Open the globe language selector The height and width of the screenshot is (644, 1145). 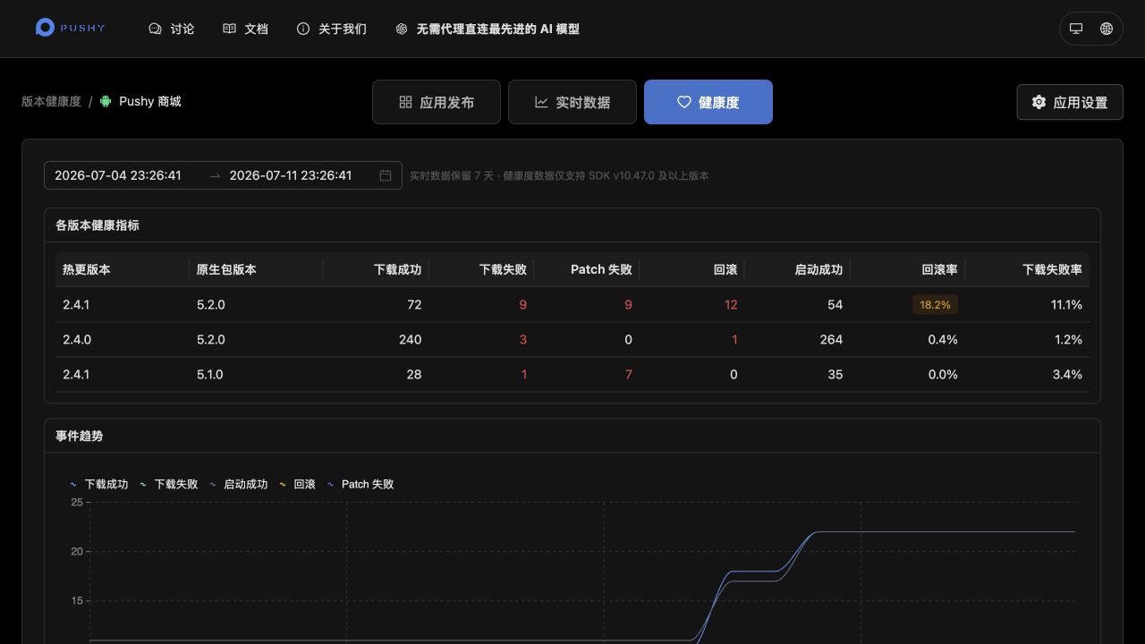pyautogui.click(x=1107, y=29)
